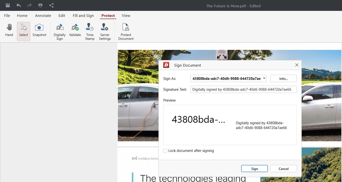Click the mobisystems logo on the page
The height and width of the screenshot is (182, 342).
[145, 158]
